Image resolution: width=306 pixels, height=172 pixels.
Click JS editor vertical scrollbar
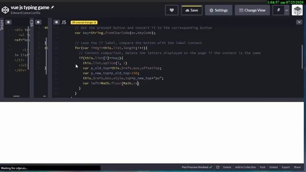tap(302, 57)
